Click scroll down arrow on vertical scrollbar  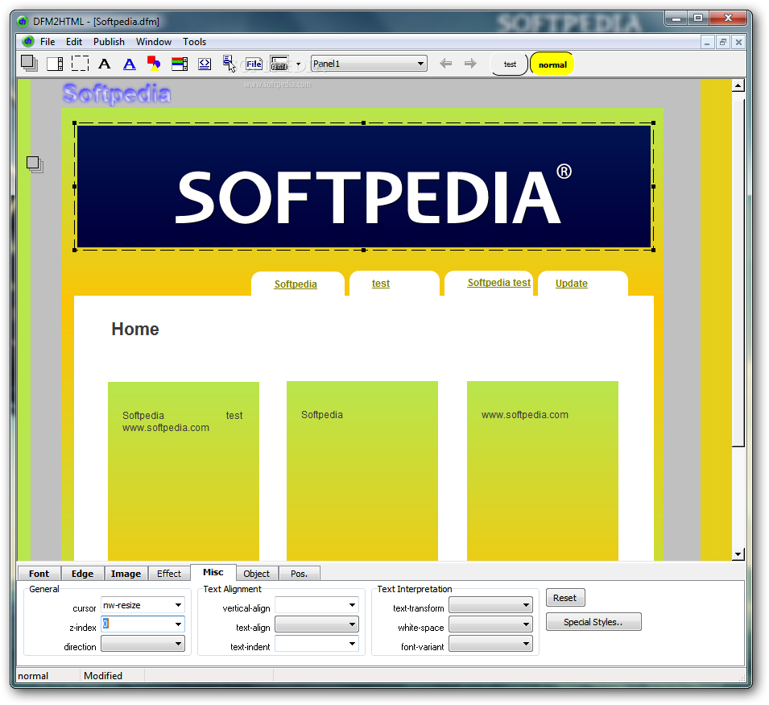(738, 554)
